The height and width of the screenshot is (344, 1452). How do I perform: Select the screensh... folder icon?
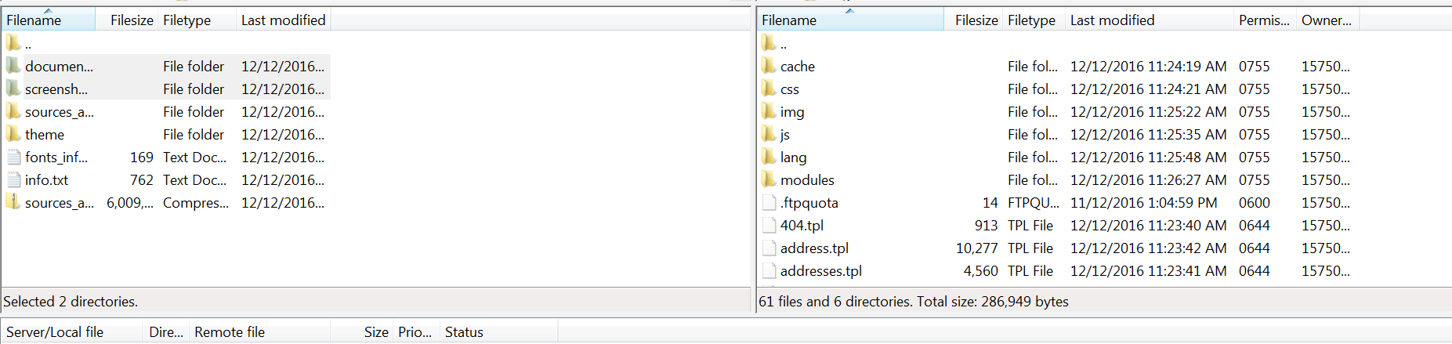tap(13, 89)
